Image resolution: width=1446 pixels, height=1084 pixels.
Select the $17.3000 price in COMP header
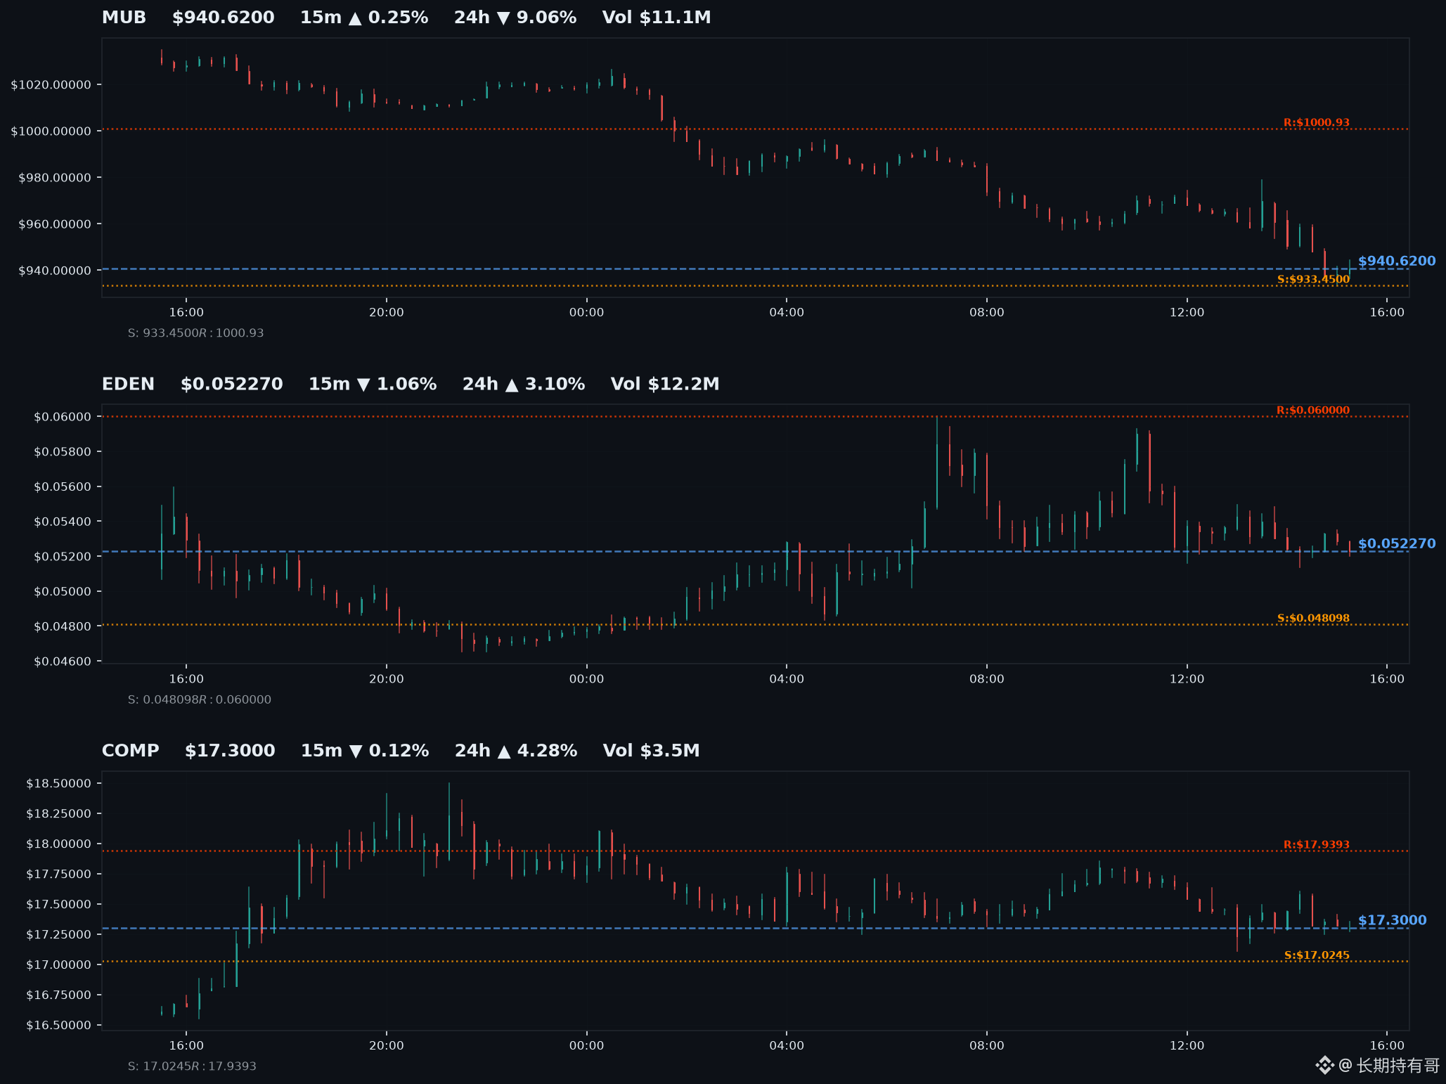[230, 751]
